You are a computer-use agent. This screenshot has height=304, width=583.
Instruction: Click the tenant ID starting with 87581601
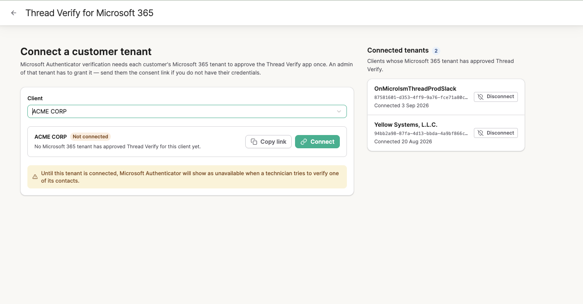421,97
